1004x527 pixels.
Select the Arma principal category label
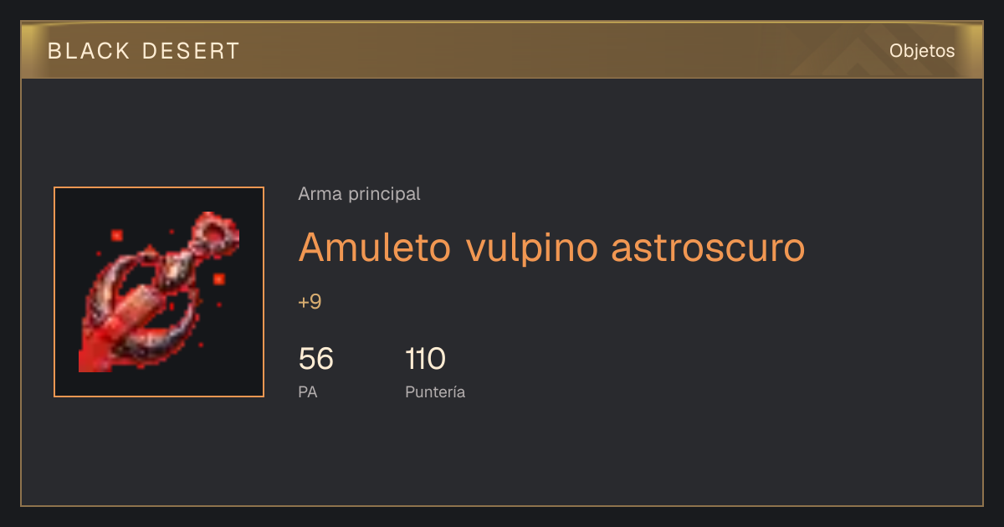[359, 194]
